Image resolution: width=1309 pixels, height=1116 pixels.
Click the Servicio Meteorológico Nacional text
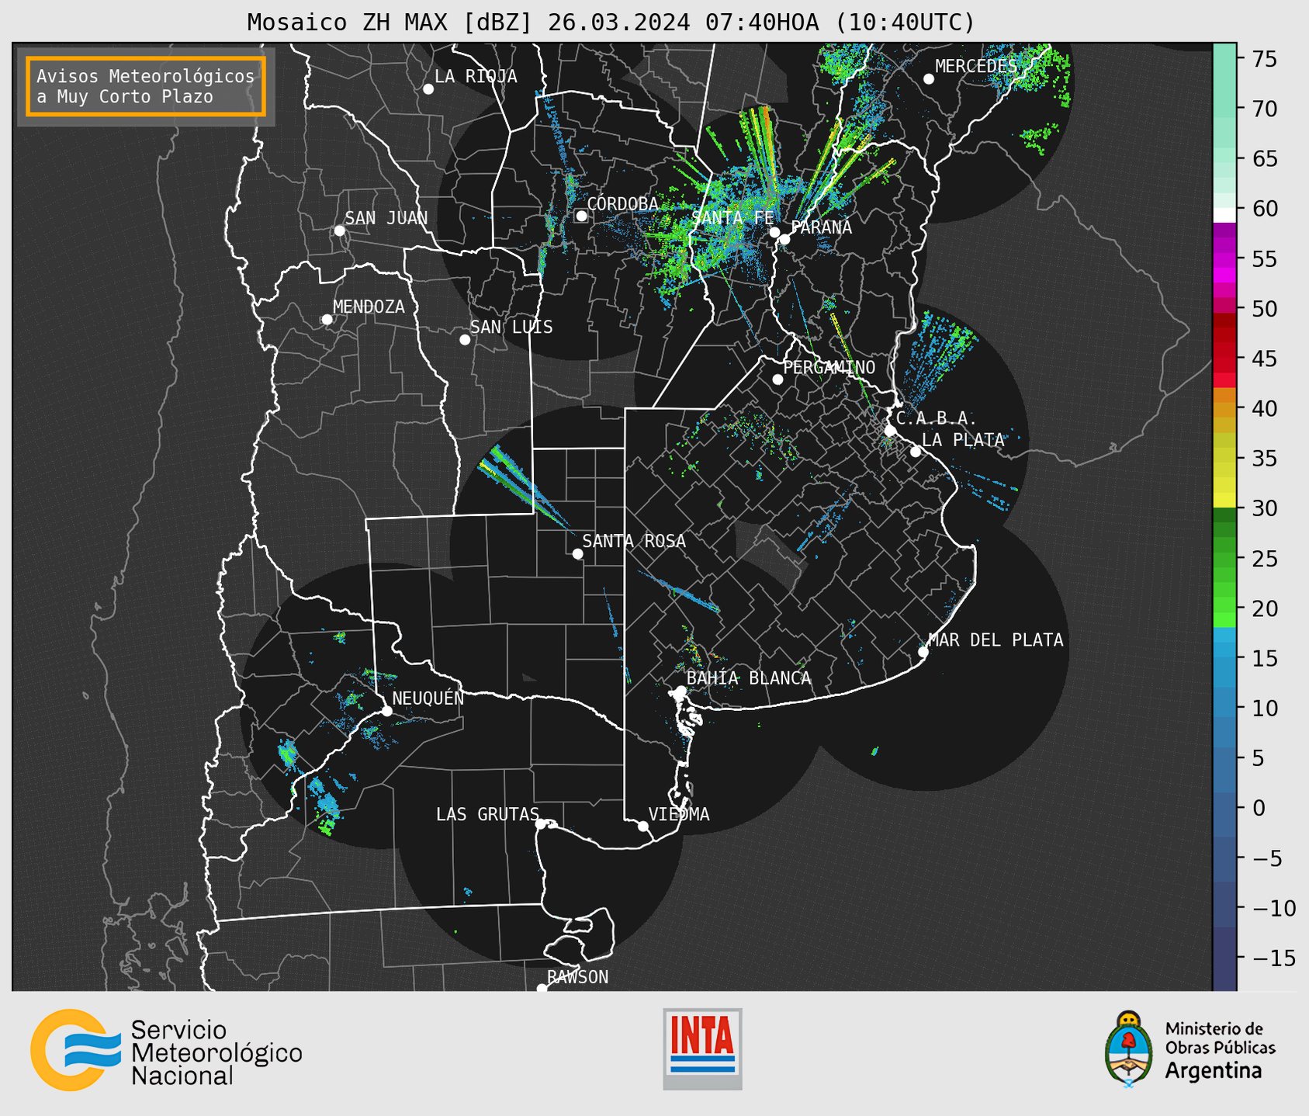(x=216, y=1053)
